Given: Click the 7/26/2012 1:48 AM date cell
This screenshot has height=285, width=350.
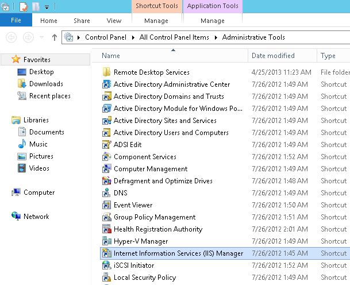Looking at the screenshot, I should 280,180.
